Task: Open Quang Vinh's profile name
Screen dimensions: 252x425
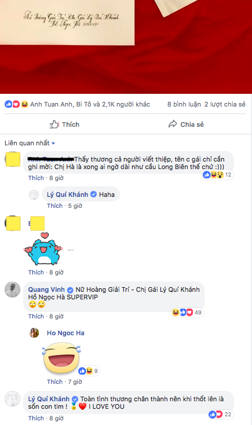Action: coord(46,290)
